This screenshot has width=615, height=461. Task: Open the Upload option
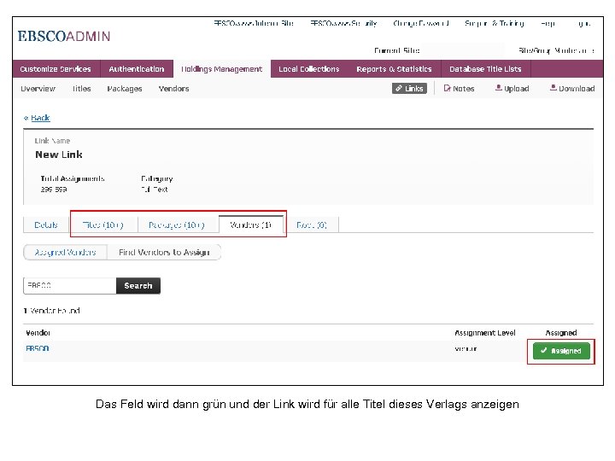coord(512,89)
